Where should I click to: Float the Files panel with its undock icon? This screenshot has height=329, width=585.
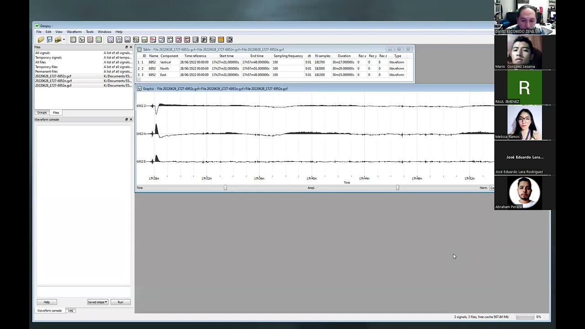coord(127,47)
